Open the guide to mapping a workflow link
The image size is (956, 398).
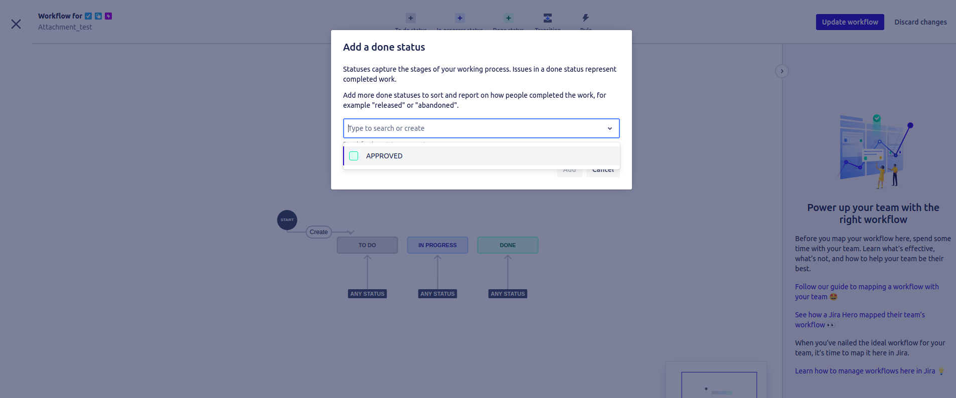pos(866,287)
